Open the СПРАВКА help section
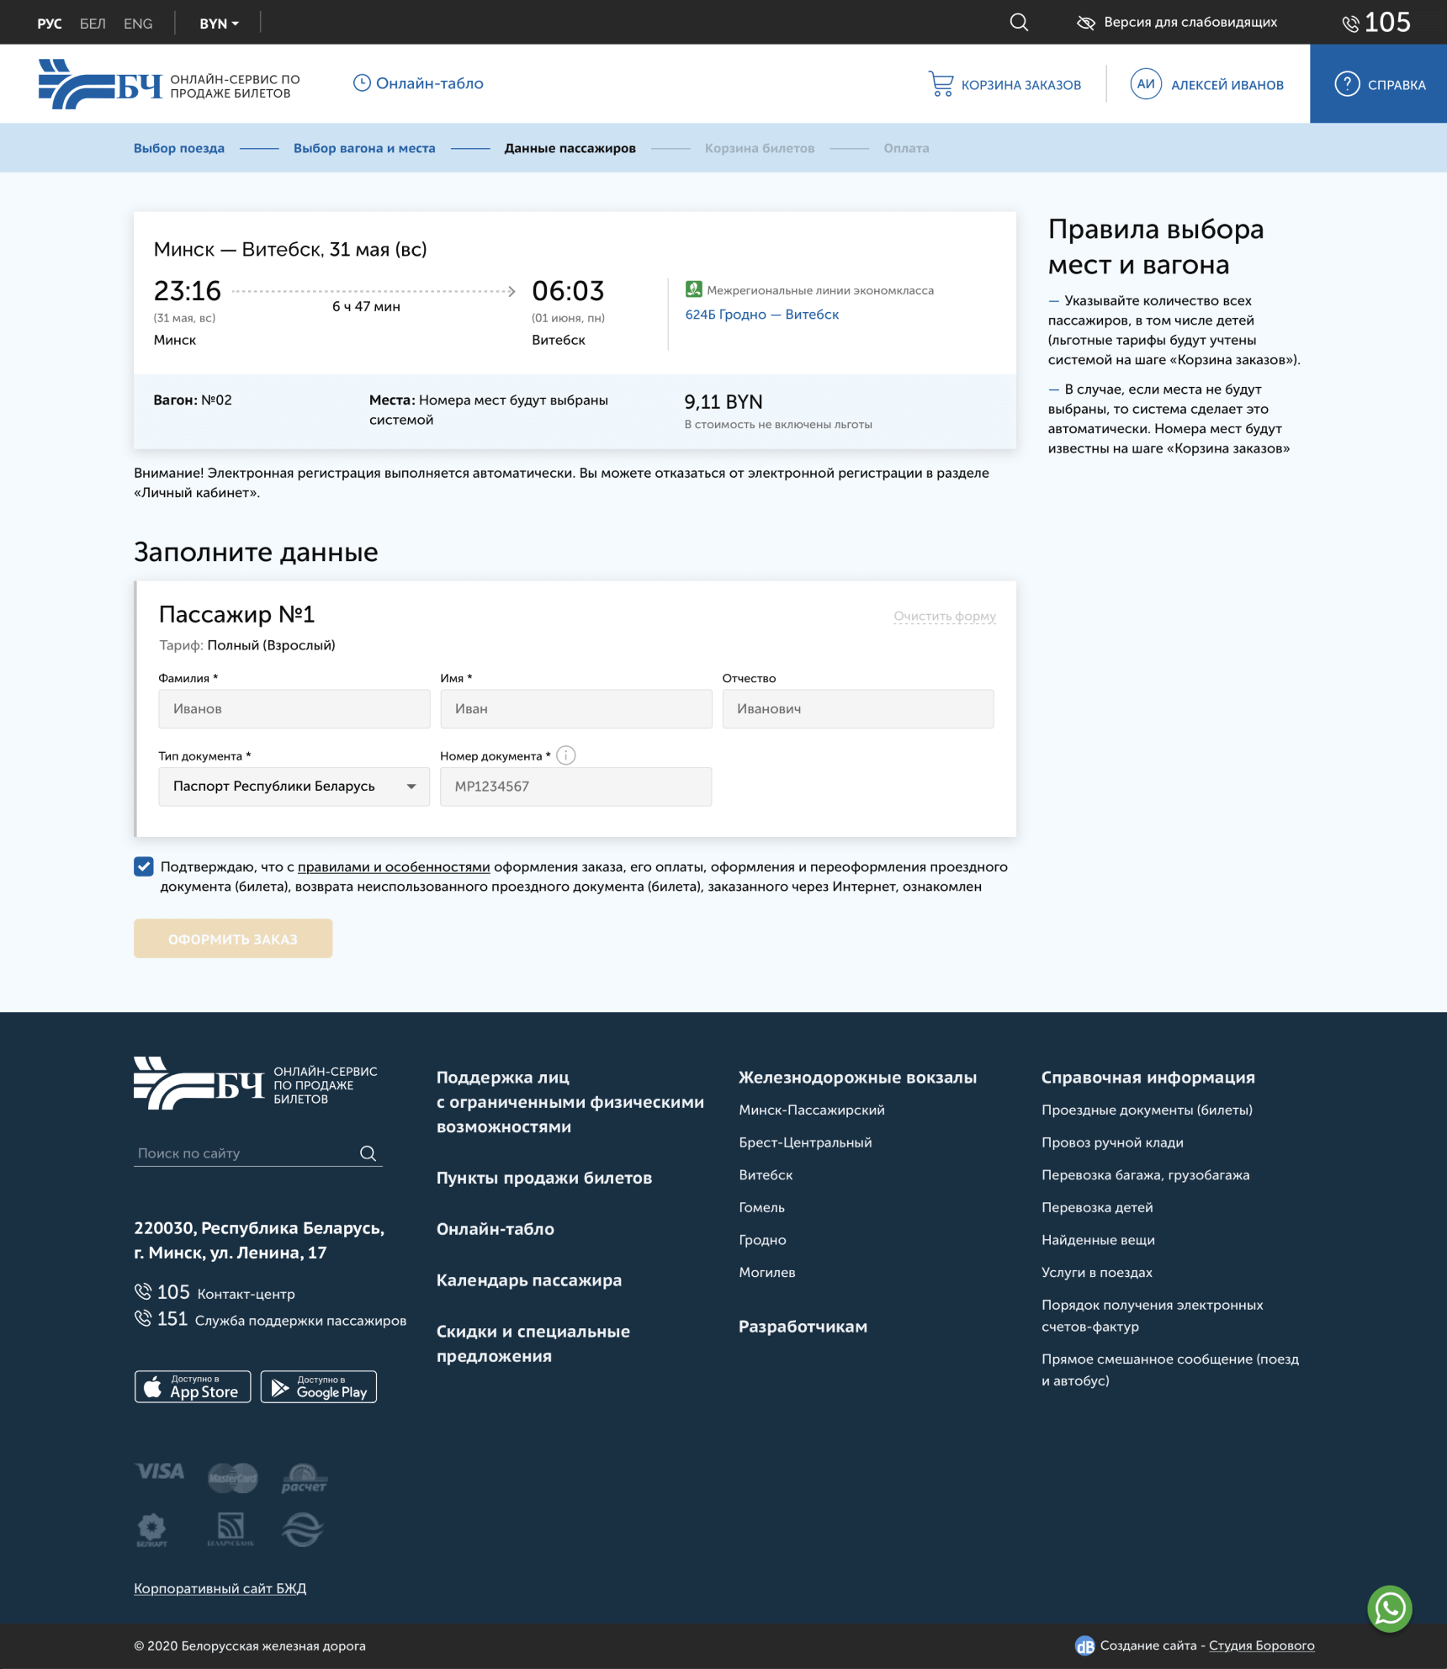Image resolution: width=1447 pixels, height=1669 pixels. coord(1378,84)
